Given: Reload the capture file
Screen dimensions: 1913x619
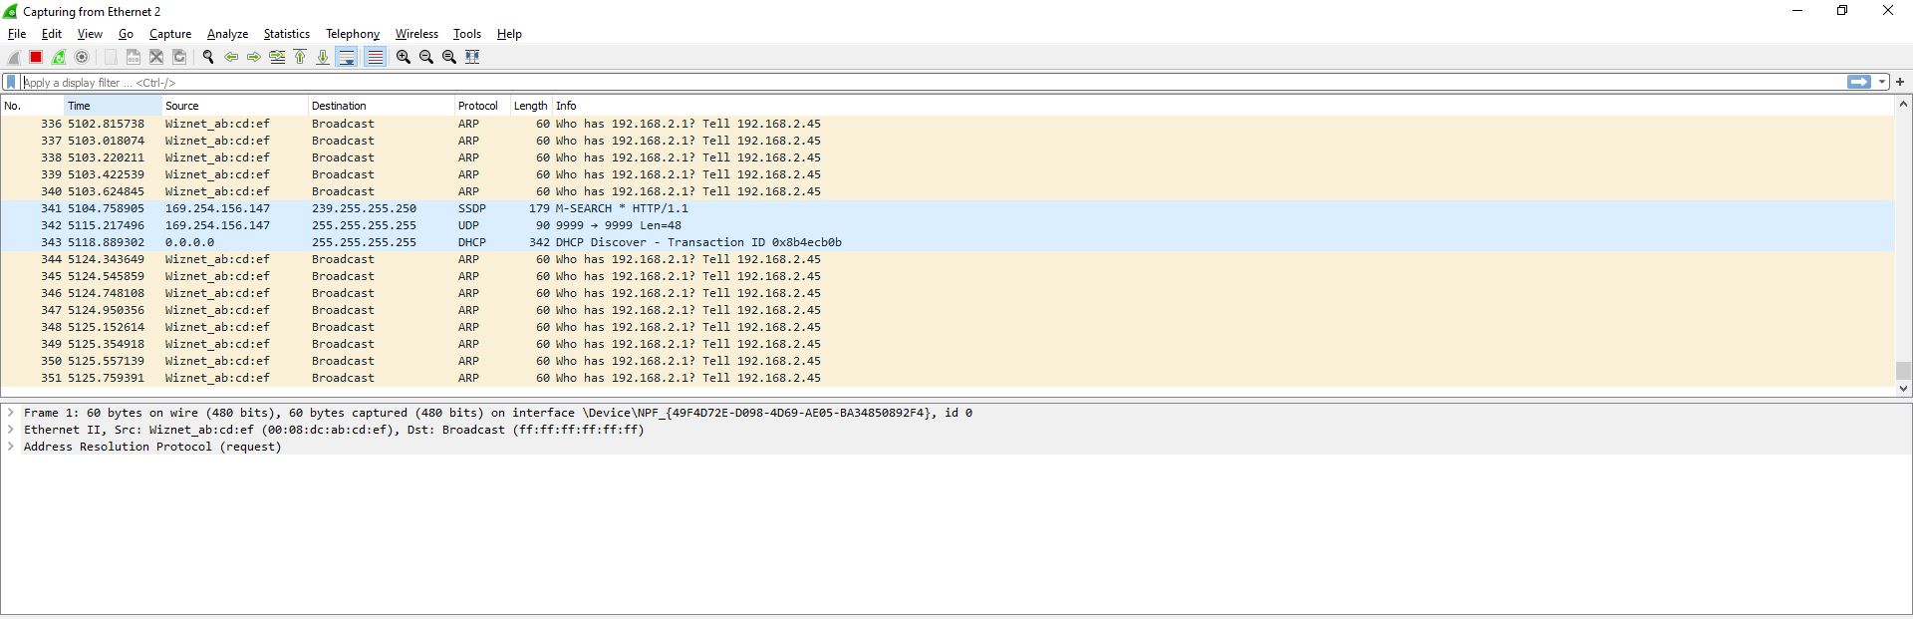Looking at the screenshot, I should 179,57.
